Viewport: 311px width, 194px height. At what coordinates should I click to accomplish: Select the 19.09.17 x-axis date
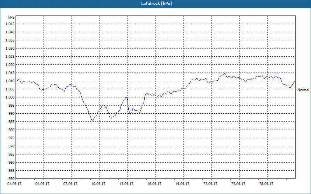pos(182,184)
